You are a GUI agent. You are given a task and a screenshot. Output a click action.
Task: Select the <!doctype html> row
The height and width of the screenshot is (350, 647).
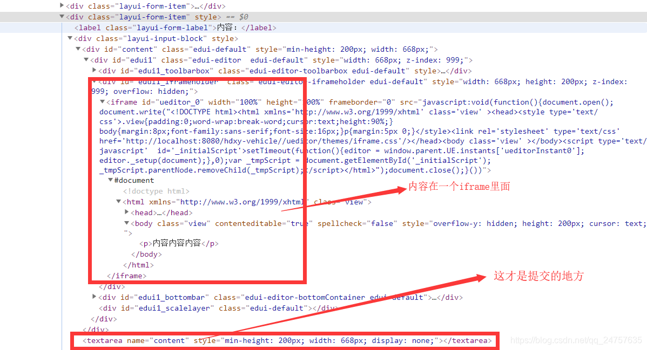coord(156,191)
